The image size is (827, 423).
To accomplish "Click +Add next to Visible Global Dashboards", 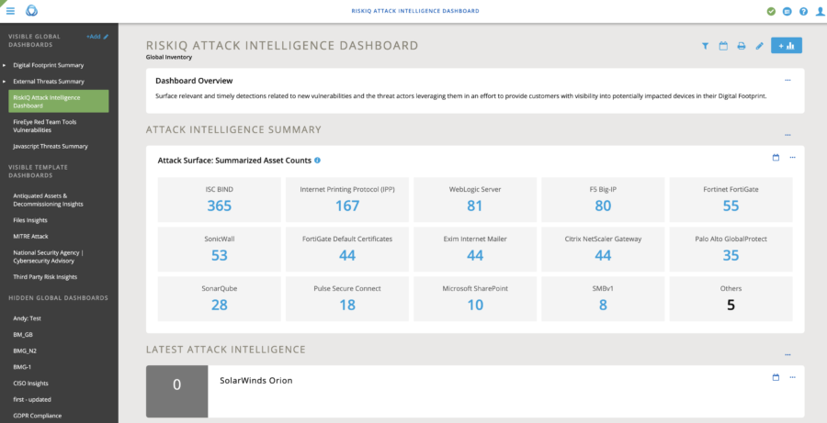I will 94,37.
